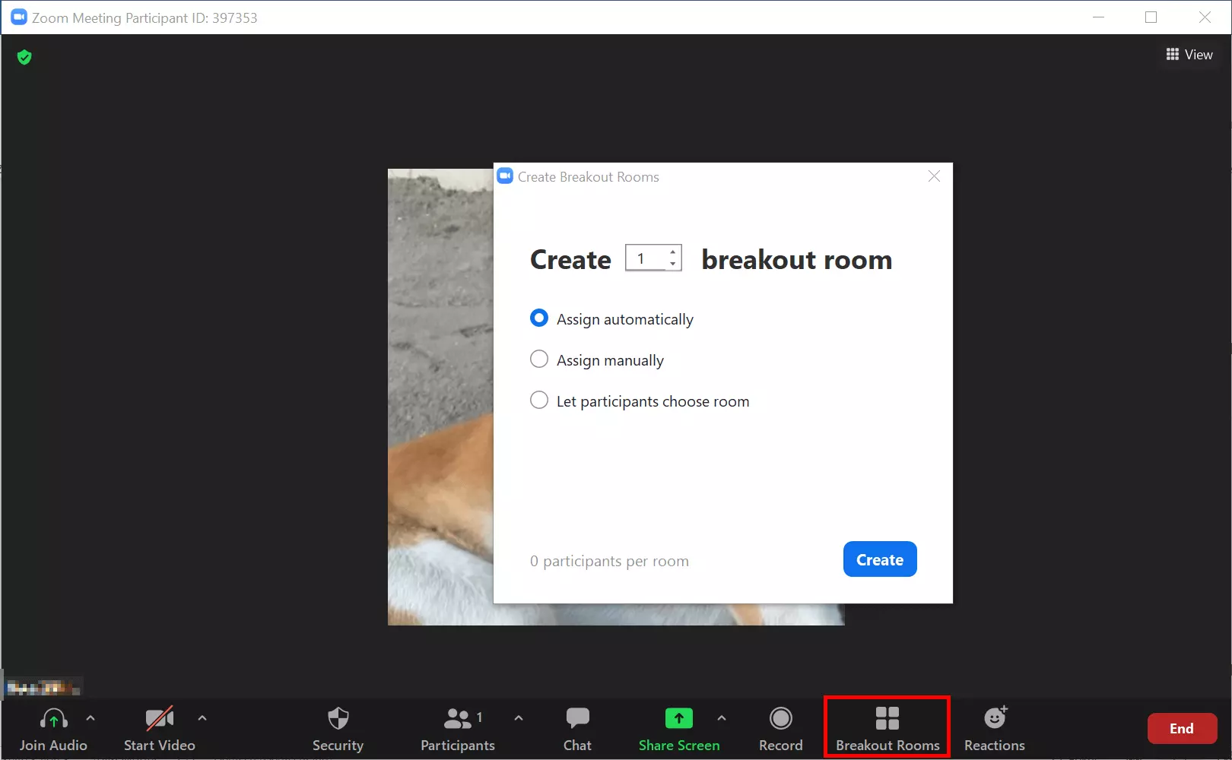Click the green Share Screen button
The image size is (1232, 760).
click(x=679, y=729)
